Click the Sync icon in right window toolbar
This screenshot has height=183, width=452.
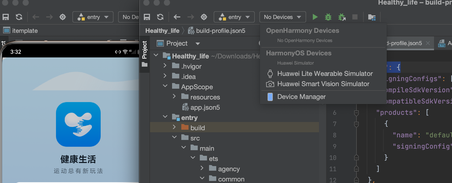160,17
